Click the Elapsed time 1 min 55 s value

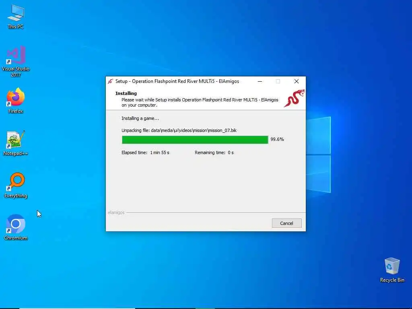tap(159, 152)
